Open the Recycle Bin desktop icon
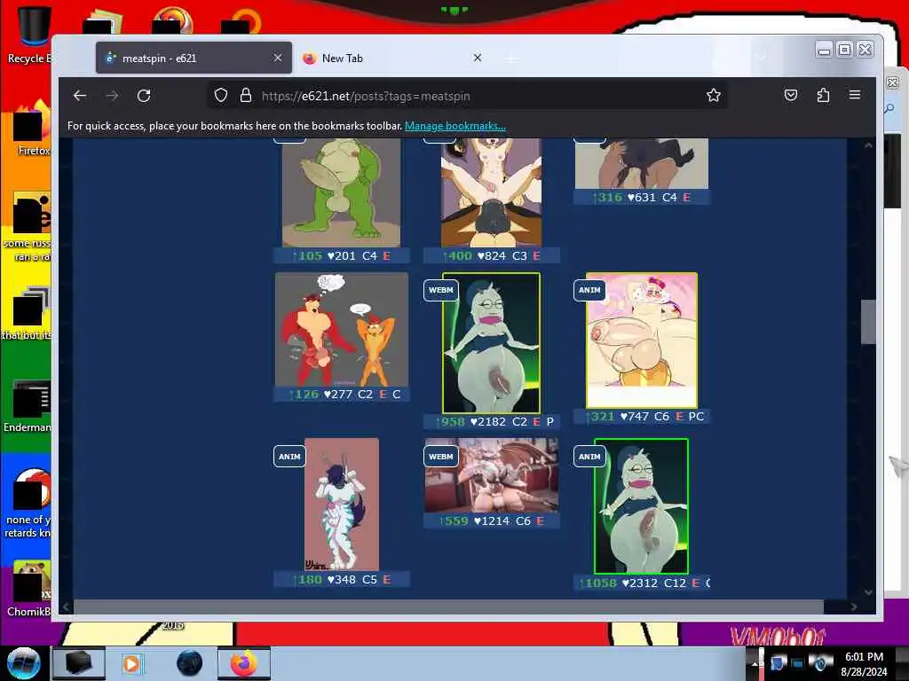909x681 pixels. click(30, 35)
